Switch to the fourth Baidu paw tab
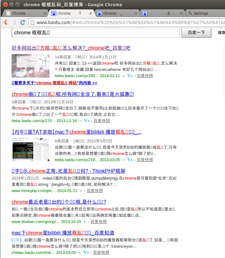Screen dimensions: 225x258 (x=163, y=13)
